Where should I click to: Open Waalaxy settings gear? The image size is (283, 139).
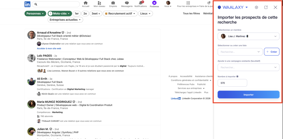click(256, 7)
